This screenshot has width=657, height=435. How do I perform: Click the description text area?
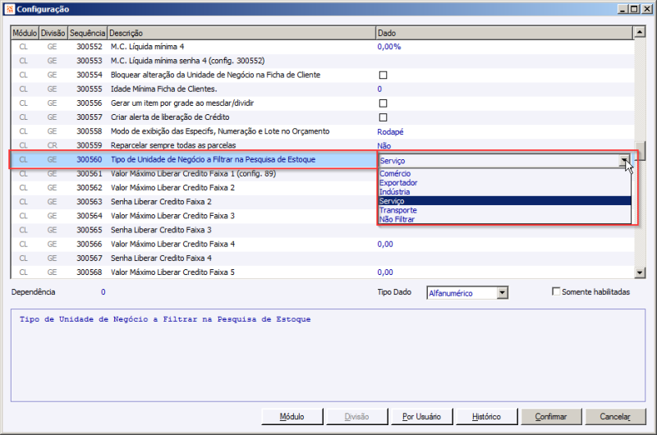[x=328, y=355]
